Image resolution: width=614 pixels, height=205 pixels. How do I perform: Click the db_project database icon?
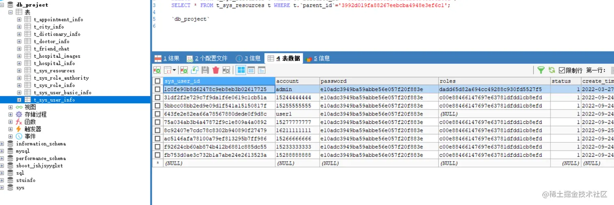point(11,5)
